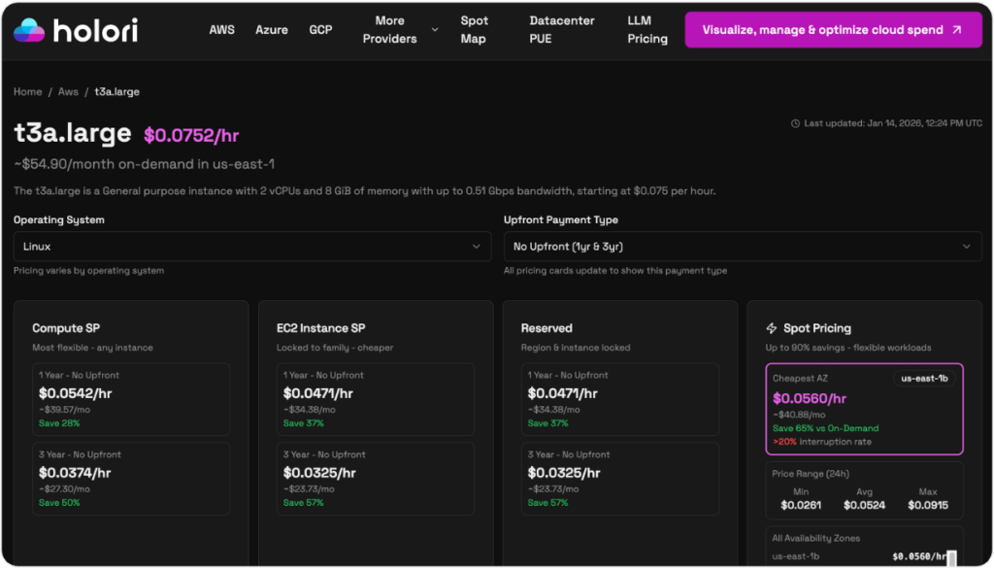The image size is (994, 568).
Task: Select the Compute SP 1 Year pricing card
Action: point(131,399)
